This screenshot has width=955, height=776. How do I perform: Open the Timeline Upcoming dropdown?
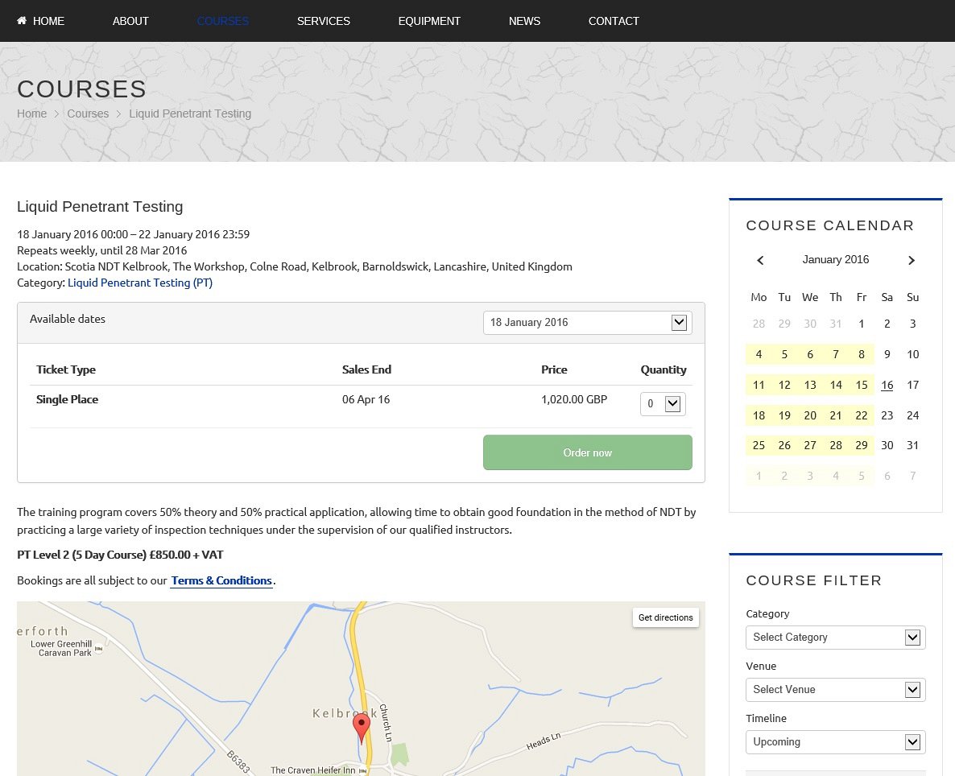click(x=835, y=742)
